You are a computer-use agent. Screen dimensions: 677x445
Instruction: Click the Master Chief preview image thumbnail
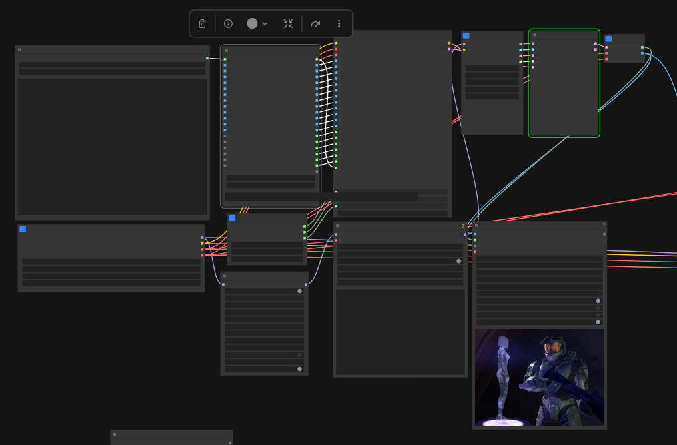tap(540, 377)
